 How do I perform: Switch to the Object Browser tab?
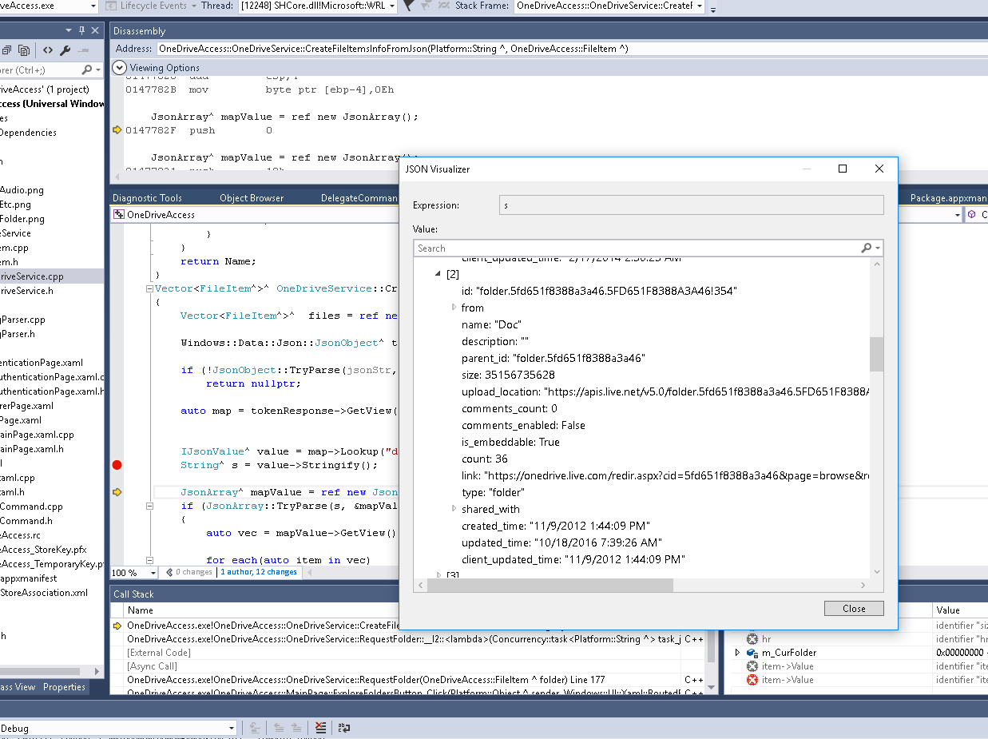[x=252, y=198]
